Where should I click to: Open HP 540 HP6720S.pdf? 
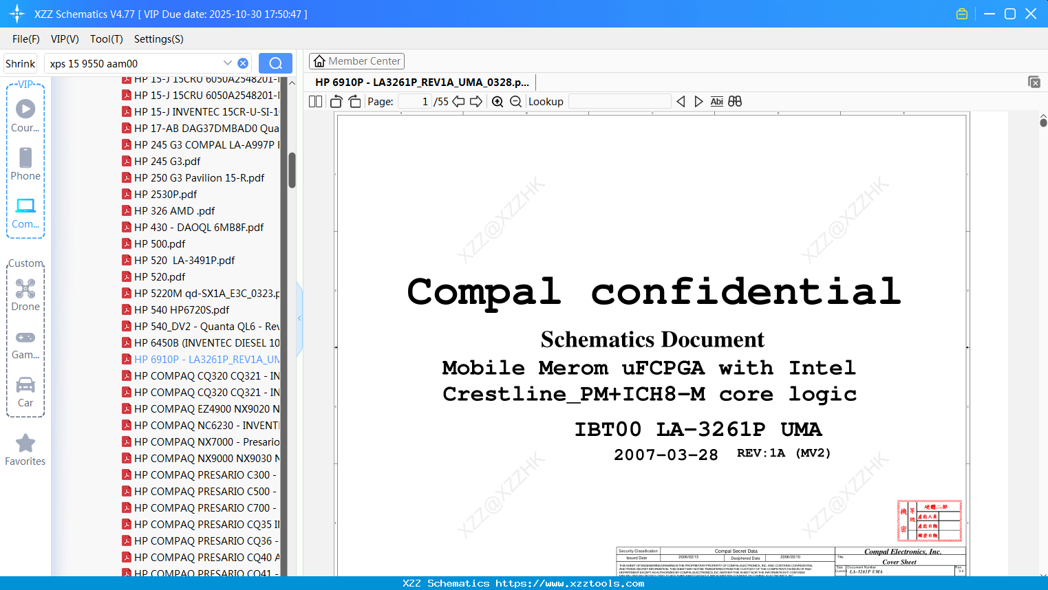coord(175,309)
